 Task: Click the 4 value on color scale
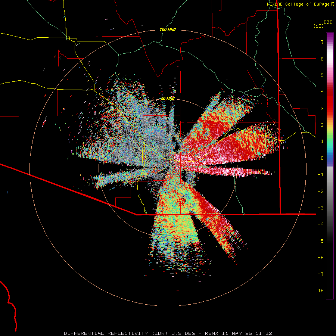[322, 92]
